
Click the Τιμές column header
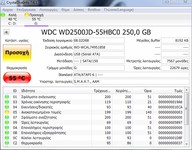coord(168,91)
